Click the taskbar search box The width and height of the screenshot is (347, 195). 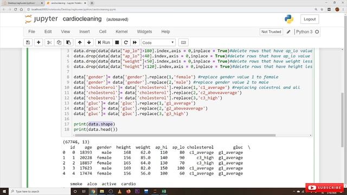[x=40, y=191]
